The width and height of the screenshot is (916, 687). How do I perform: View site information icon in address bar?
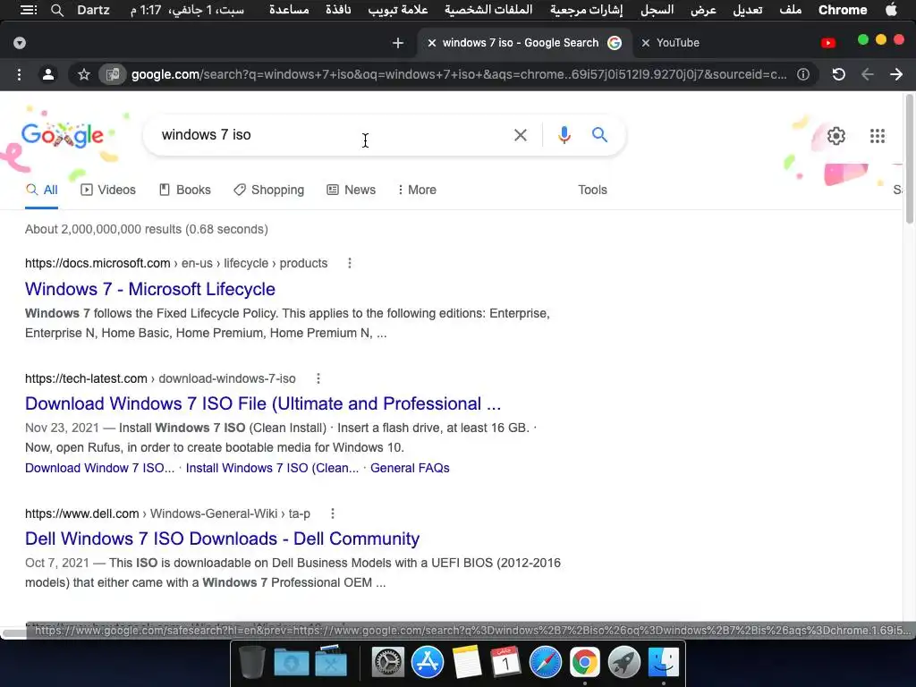pos(803,74)
